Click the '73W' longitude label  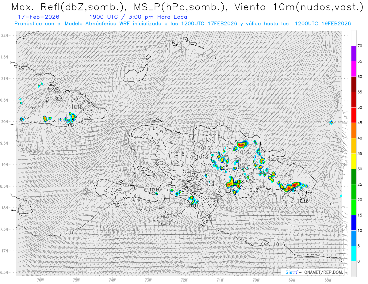148,280
